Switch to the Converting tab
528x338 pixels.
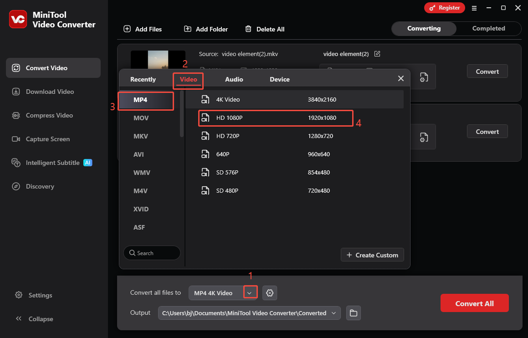tap(424, 29)
